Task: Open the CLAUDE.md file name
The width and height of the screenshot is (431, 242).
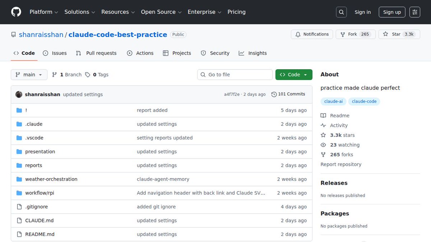Action: coord(40,220)
